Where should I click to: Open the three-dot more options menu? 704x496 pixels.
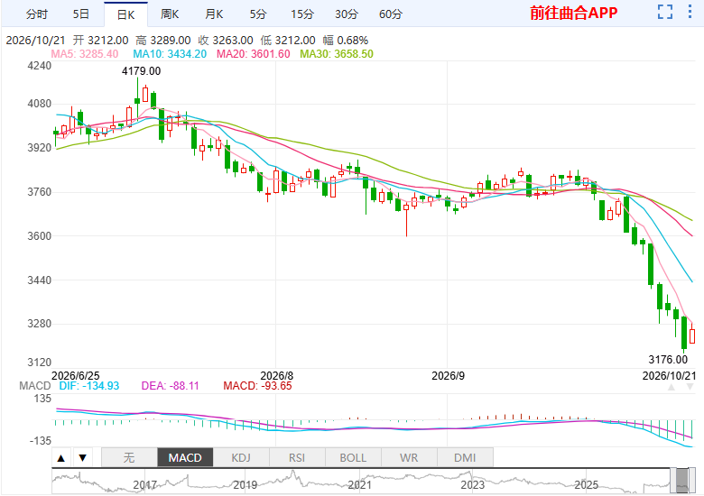(690, 12)
